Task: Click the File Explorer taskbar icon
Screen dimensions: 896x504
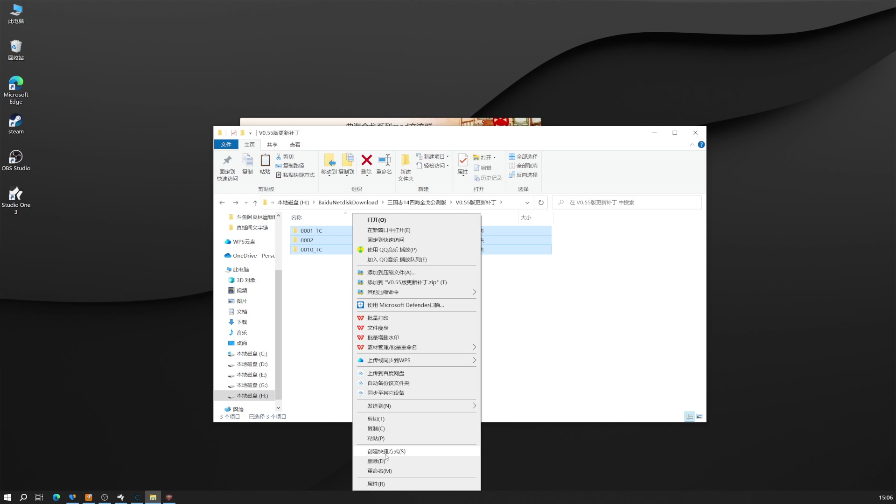Action: click(x=153, y=497)
